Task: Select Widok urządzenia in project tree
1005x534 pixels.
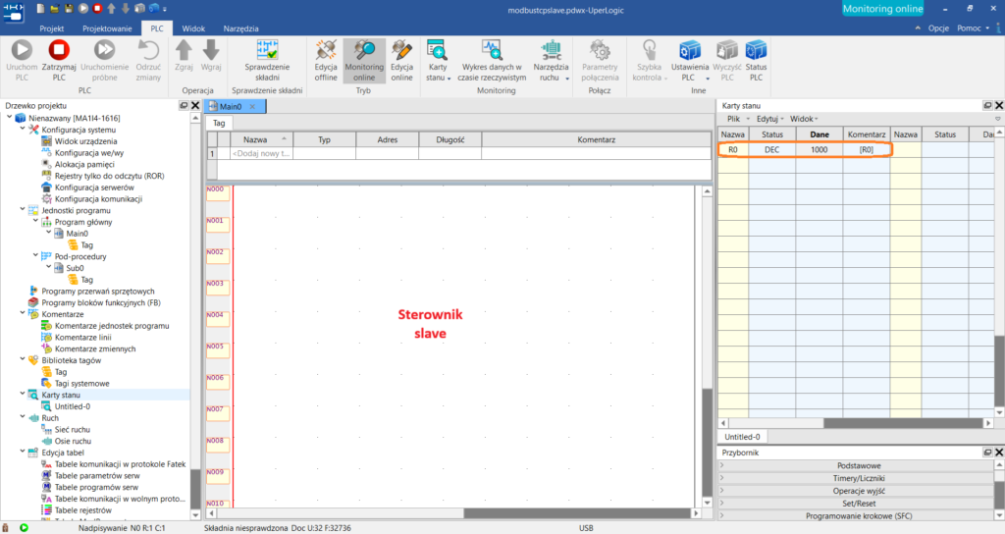Action: click(86, 141)
